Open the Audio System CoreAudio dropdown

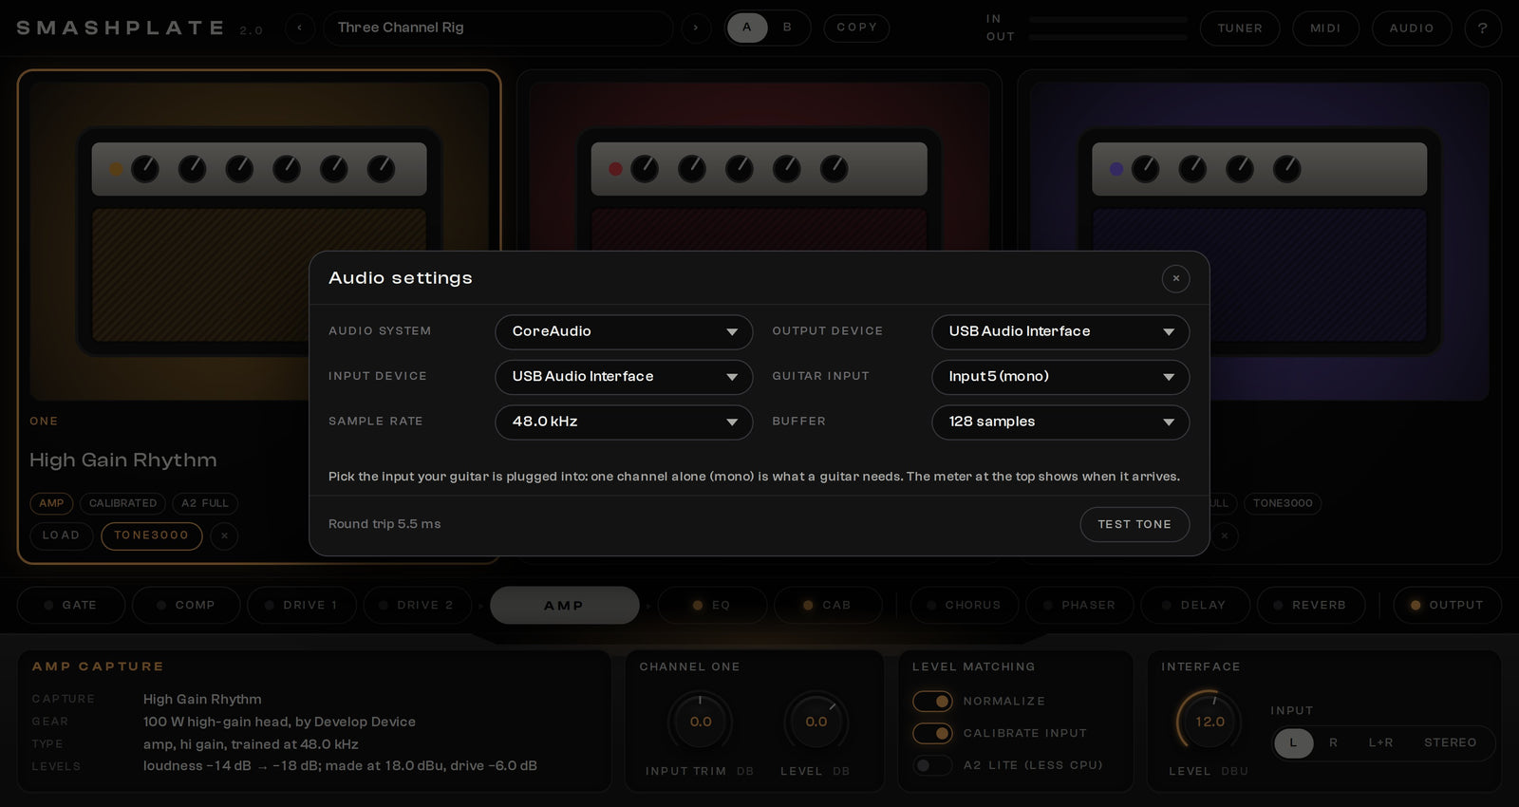624,332
